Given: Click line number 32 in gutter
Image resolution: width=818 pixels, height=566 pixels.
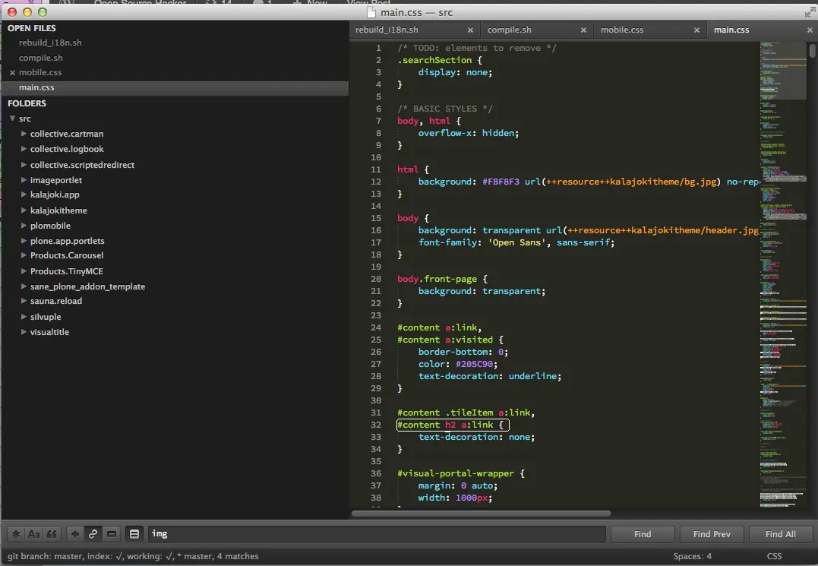Looking at the screenshot, I should (376, 425).
